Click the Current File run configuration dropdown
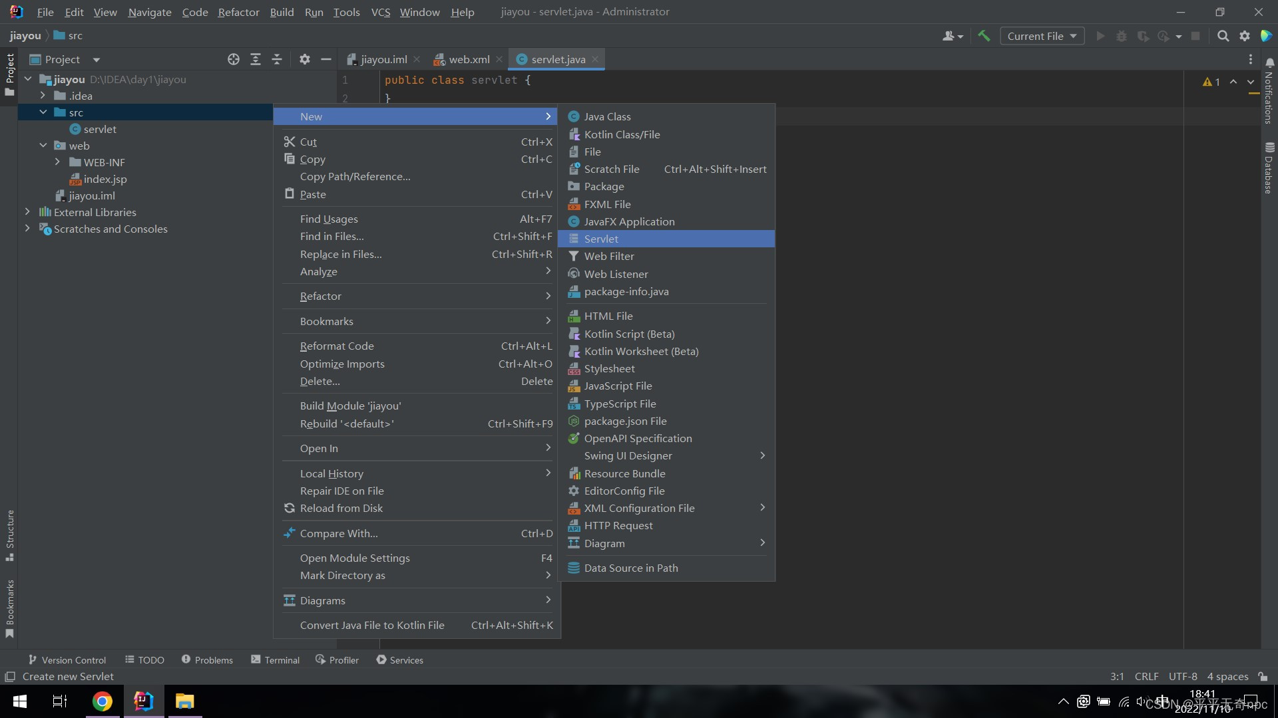This screenshot has height=718, width=1278. 1041,35
